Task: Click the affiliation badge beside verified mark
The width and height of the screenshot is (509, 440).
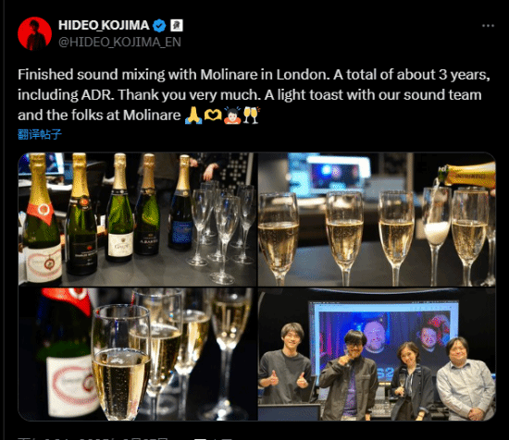Action: tap(177, 25)
